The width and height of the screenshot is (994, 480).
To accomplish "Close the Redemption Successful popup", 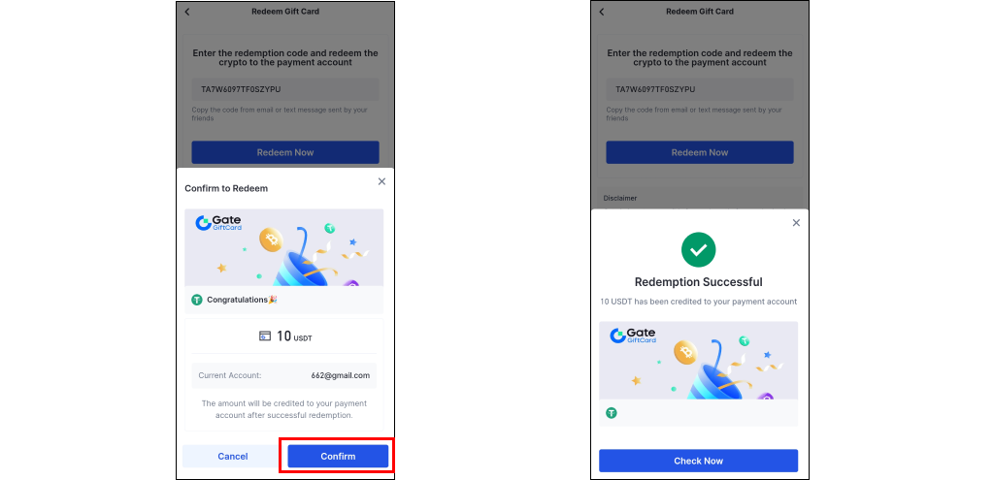I will pos(796,223).
